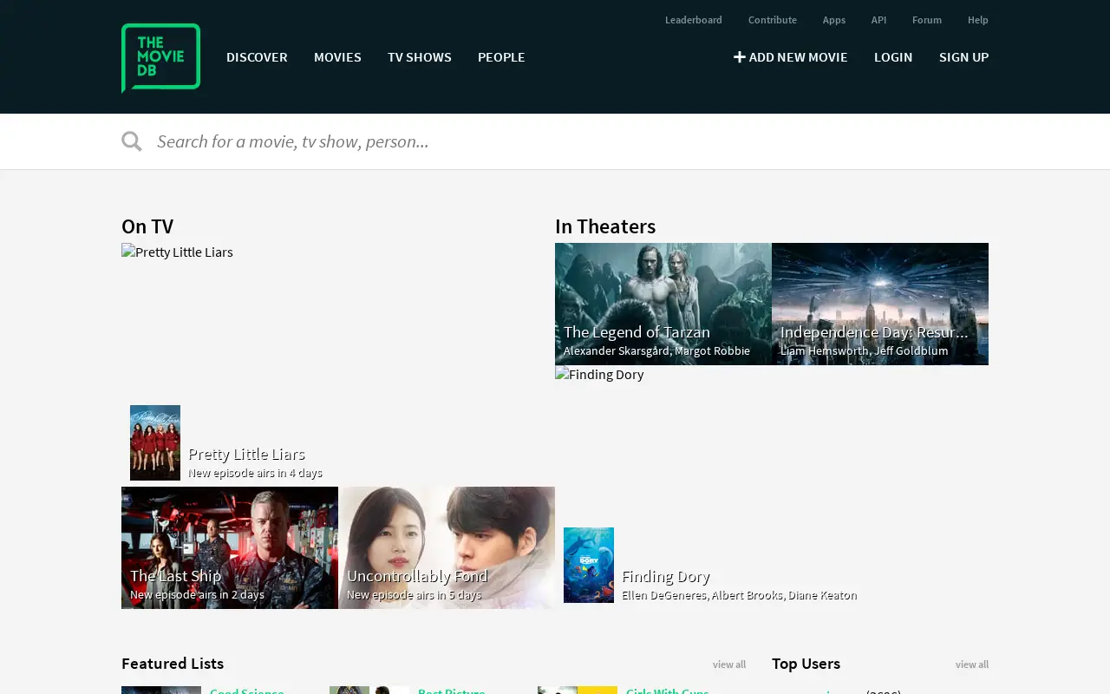This screenshot has width=1110, height=694.
Task: Click 'Alexander Skarsgård, Margot Robbie' cast text
Action: 656,350
